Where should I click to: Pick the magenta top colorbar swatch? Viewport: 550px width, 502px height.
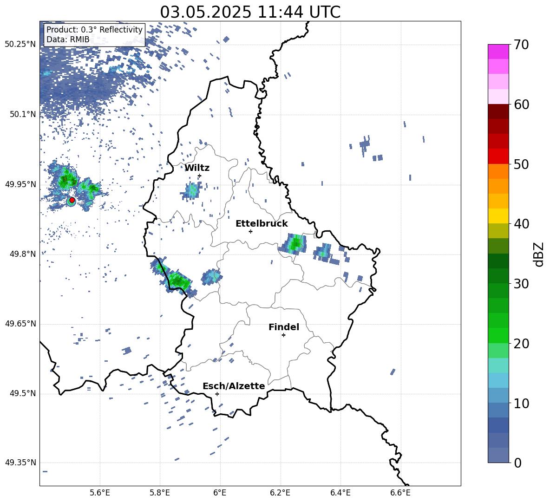(x=498, y=52)
